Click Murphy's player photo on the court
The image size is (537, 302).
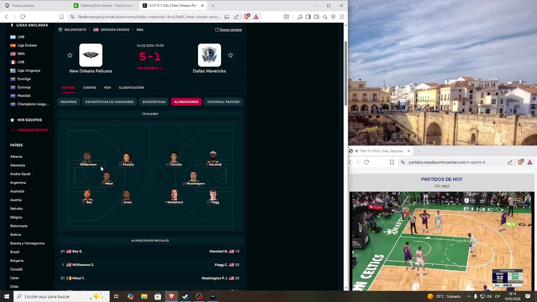127,157
